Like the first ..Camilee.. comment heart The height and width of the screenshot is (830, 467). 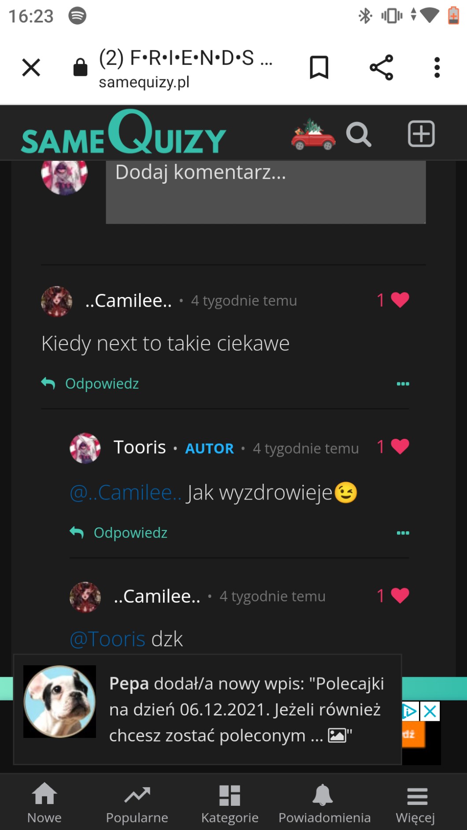click(x=400, y=300)
